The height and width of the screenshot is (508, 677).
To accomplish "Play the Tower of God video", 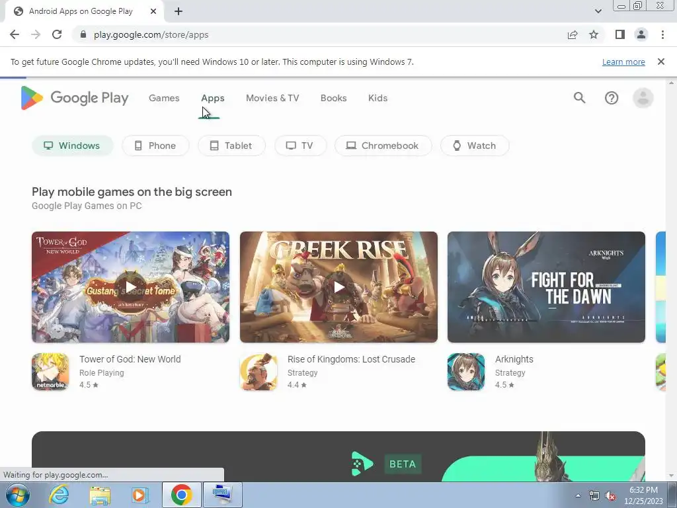I will coord(130,287).
